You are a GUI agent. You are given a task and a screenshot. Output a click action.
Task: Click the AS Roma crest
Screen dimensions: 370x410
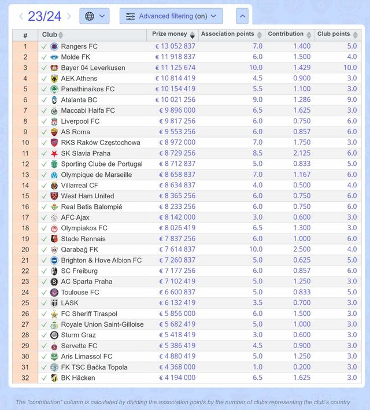point(54,132)
